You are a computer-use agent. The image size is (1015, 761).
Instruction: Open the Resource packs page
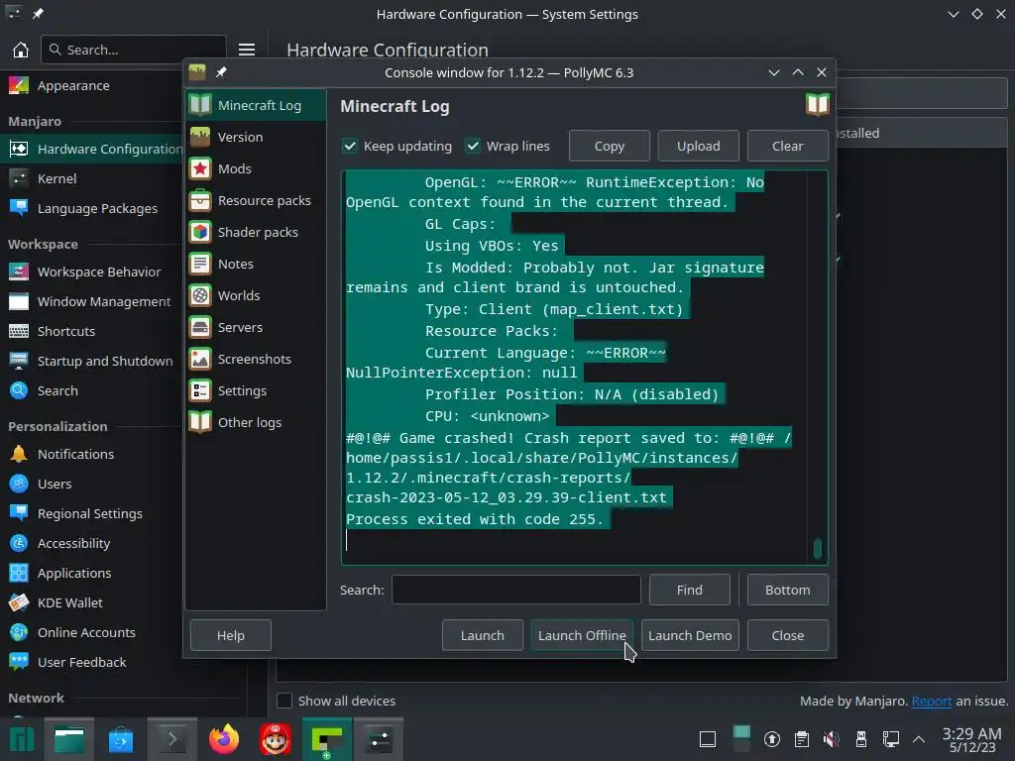(256, 200)
